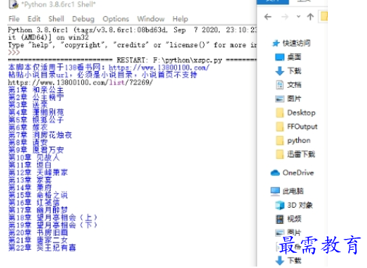Image resolution: width=367 pixels, height=268 pixels.
Task: Click the Back arrow in File Explorer
Action: (x=268, y=17)
